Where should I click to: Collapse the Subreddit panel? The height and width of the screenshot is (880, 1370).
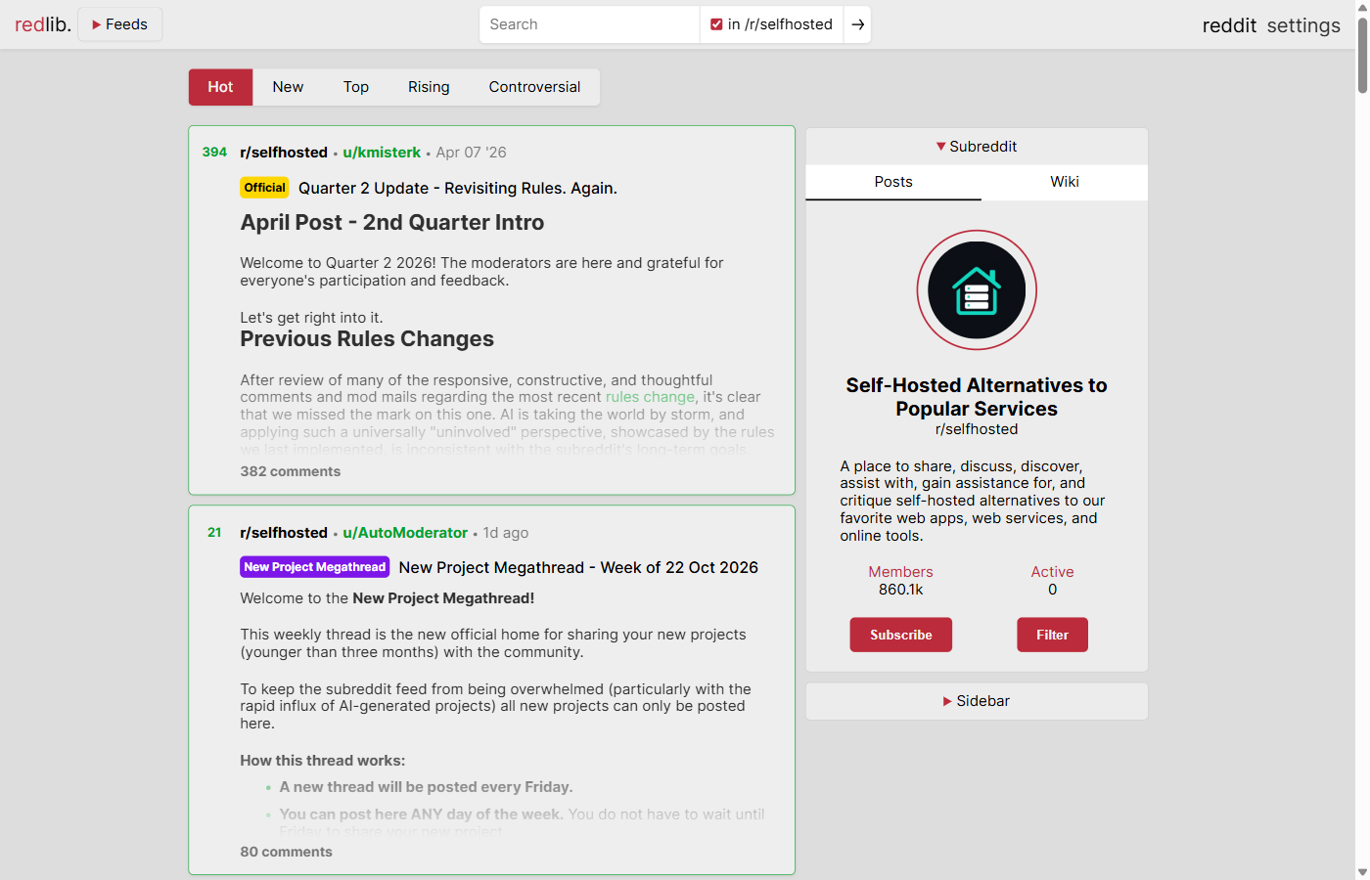[977, 147]
